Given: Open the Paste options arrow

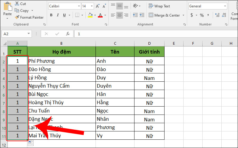Looking at the screenshot, I should click(x=7, y=19).
